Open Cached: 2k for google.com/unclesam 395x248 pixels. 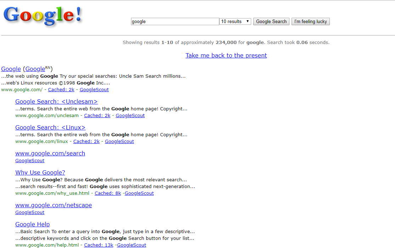[x=97, y=116]
